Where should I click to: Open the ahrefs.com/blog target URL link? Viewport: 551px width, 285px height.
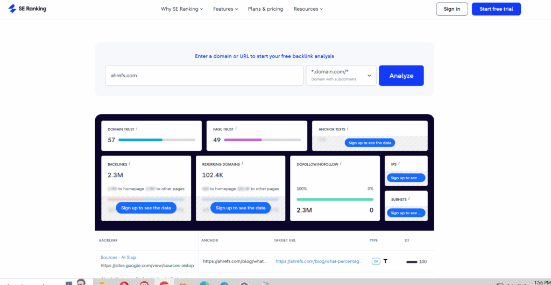coord(319,261)
